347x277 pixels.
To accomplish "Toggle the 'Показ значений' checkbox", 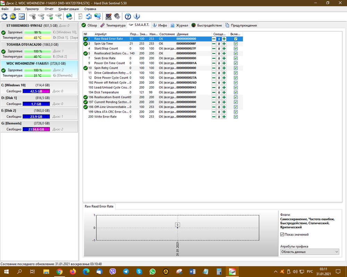I will (x=282, y=235).
